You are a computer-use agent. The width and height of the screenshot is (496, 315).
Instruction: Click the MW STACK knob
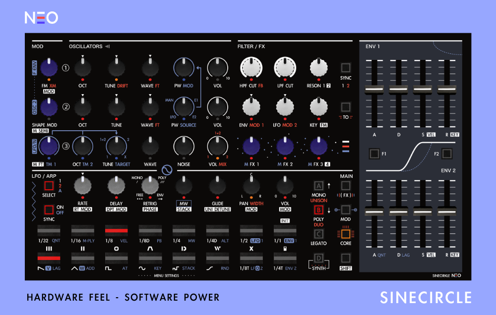(x=184, y=185)
